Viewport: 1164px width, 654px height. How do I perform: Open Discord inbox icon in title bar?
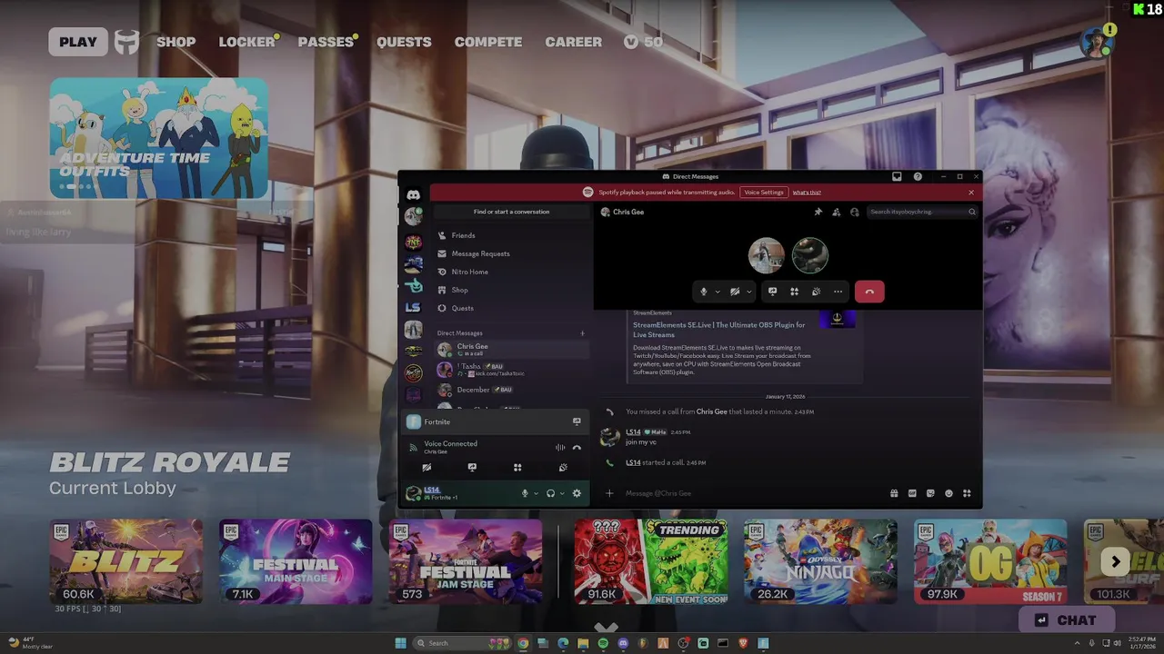pyautogui.click(x=897, y=176)
